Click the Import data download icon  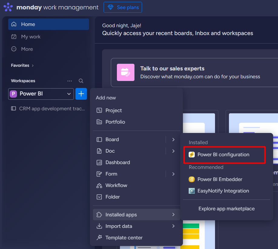click(99, 226)
